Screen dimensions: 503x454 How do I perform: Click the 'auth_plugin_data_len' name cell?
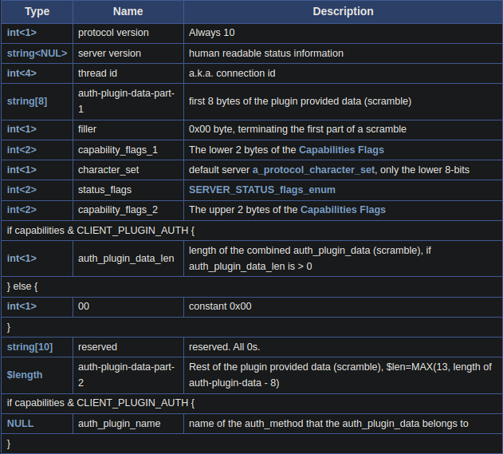click(x=128, y=259)
